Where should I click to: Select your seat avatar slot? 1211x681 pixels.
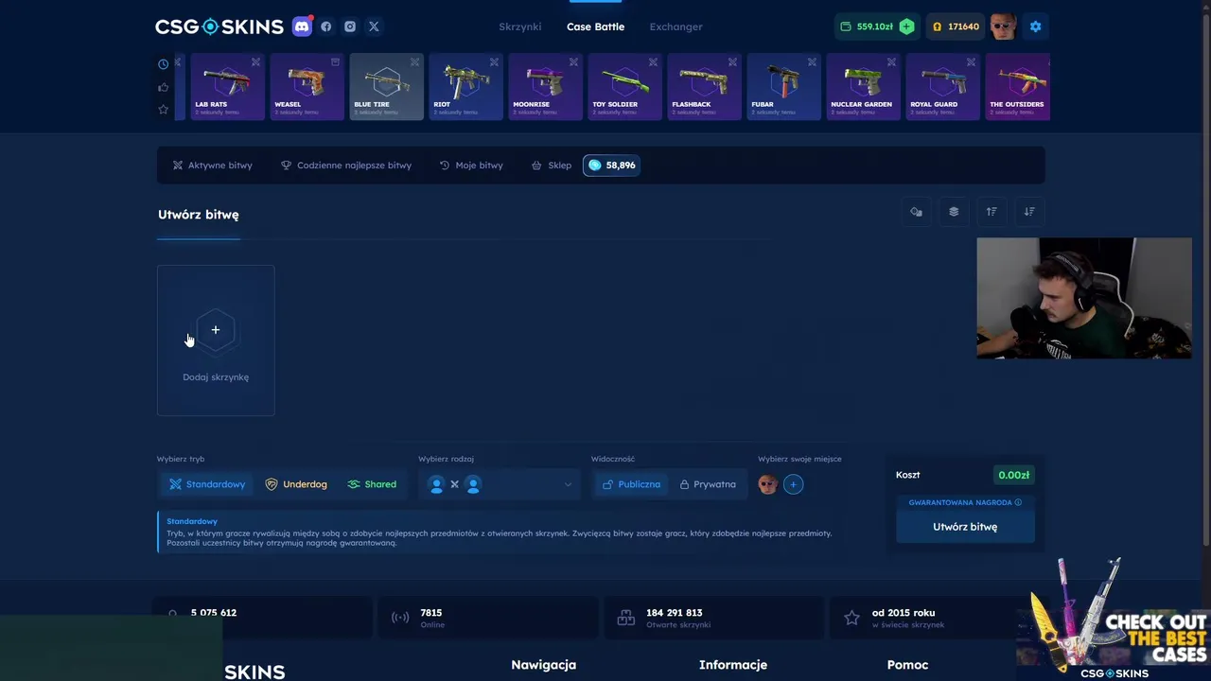[x=767, y=484]
